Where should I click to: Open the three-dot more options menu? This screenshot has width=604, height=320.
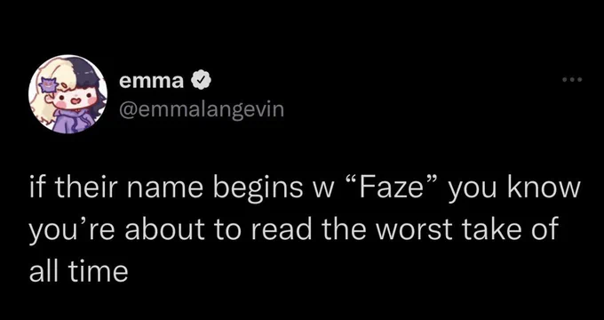[x=572, y=80]
